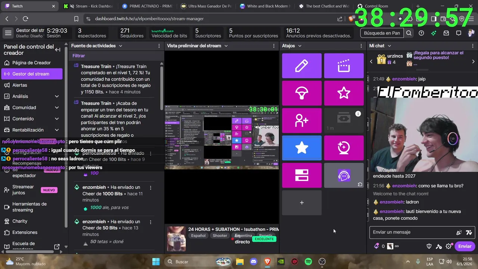Open the help question-mark icon
Image resolution: width=478 pixels, height=269 pixels.
(x=421, y=33)
